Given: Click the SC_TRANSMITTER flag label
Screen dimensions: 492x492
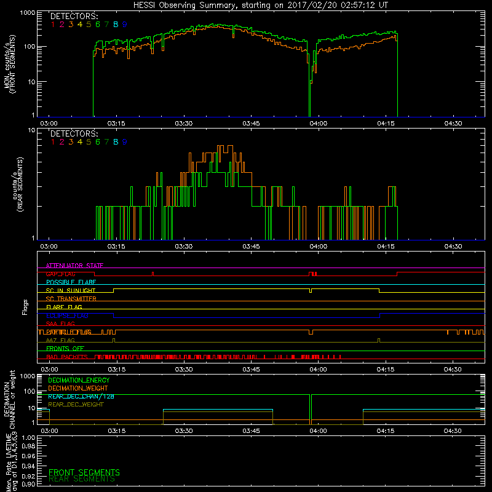Looking at the screenshot, I should click(71, 299).
